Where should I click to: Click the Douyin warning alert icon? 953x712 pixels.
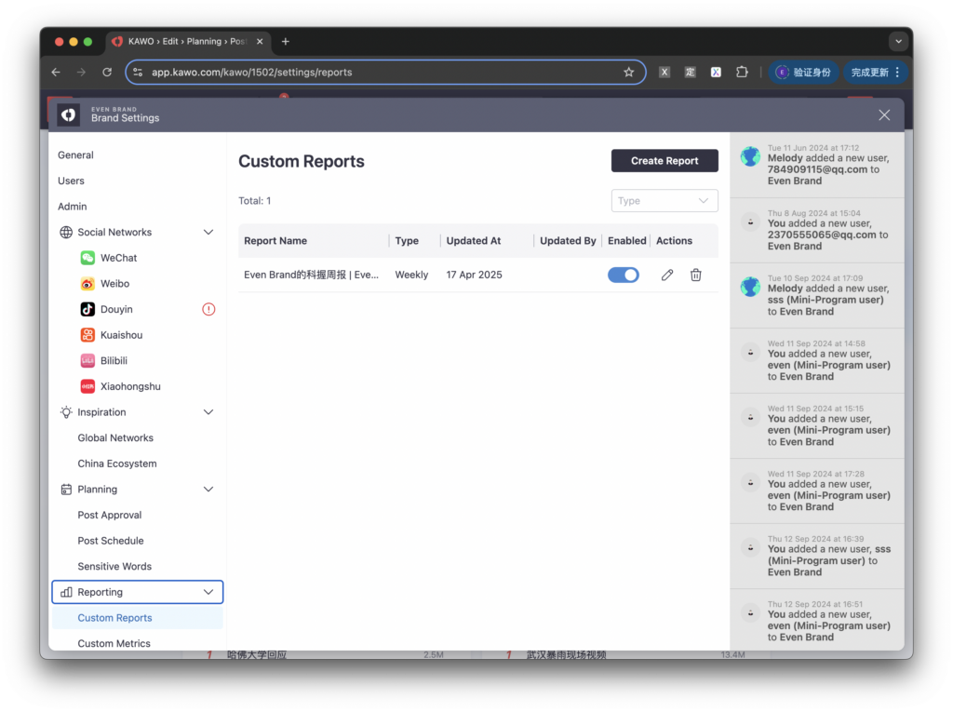pyautogui.click(x=208, y=309)
